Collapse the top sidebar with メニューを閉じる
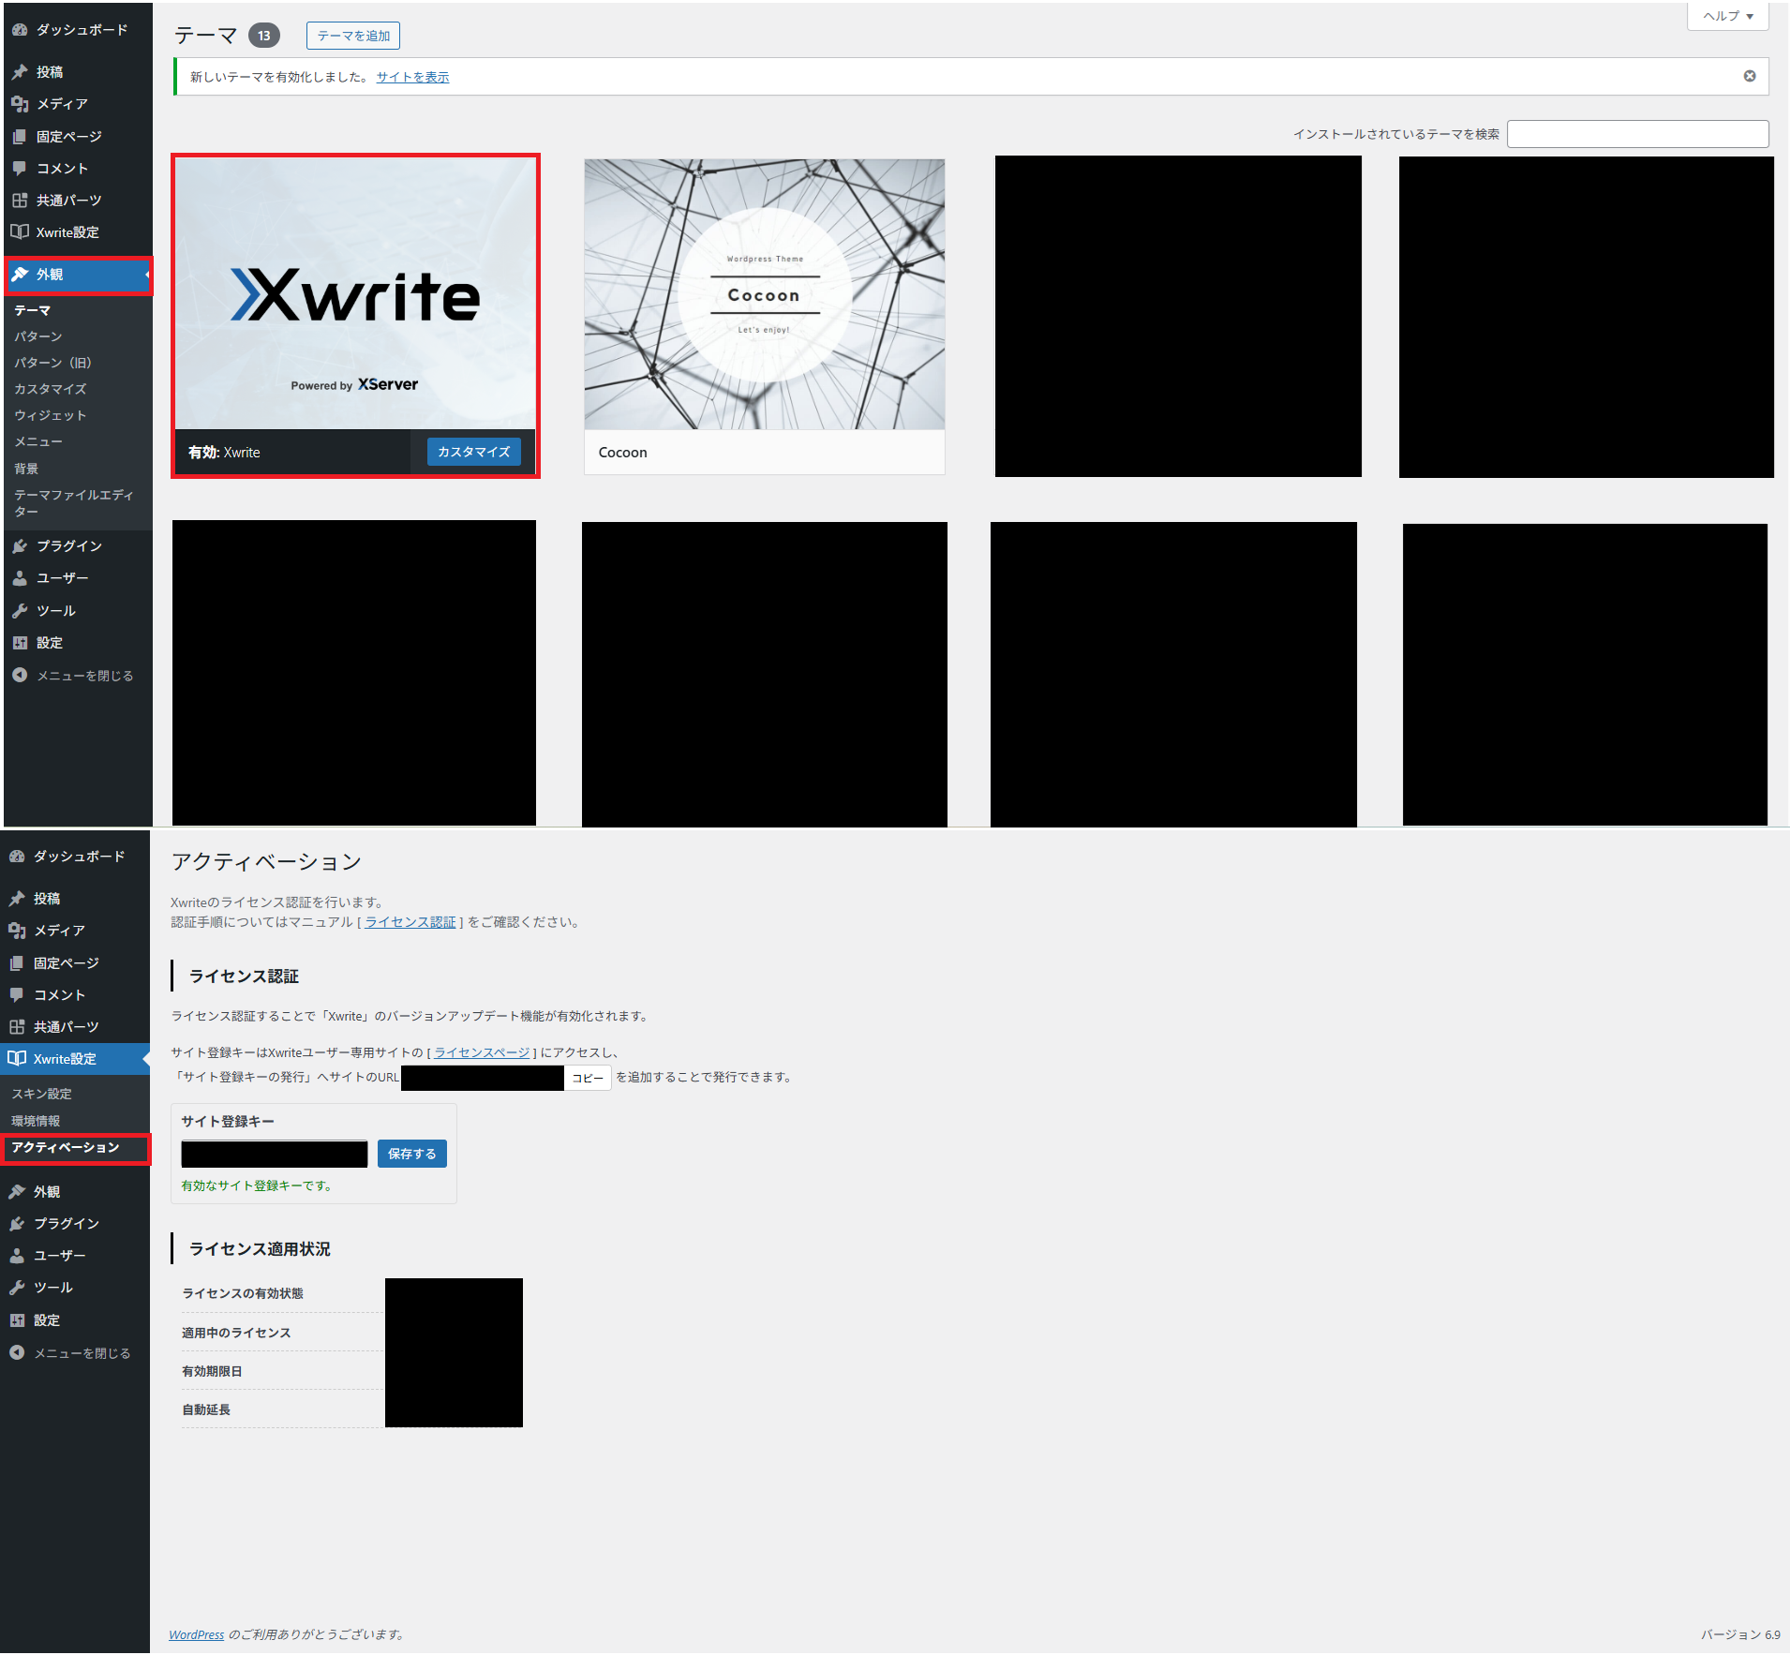Viewport: 1790px width, 1655px height. pos(73,676)
